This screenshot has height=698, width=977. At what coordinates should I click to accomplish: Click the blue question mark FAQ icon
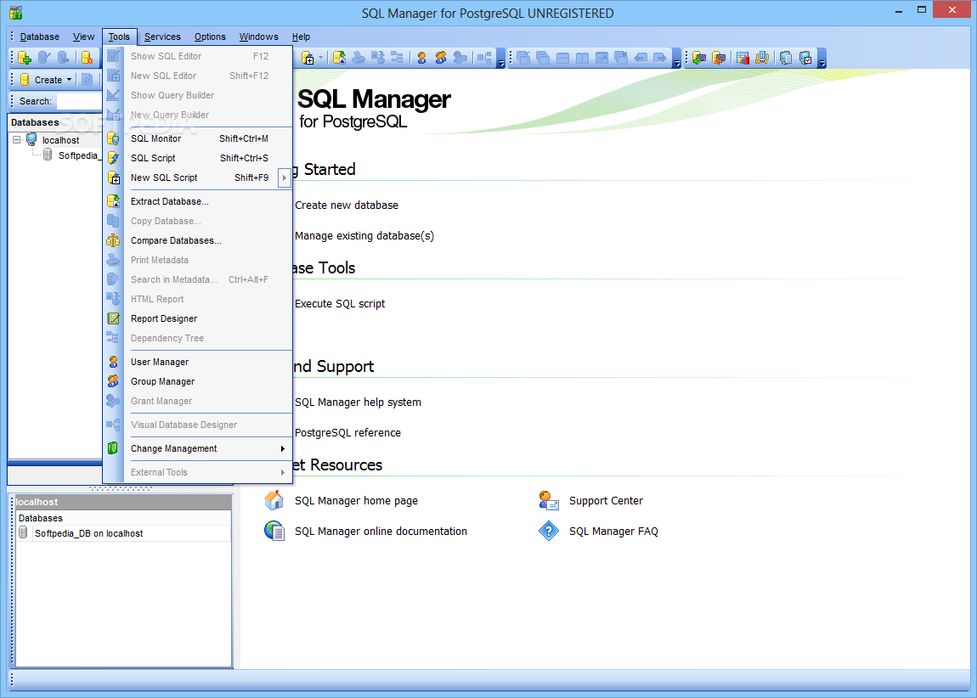click(x=548, y=531)
